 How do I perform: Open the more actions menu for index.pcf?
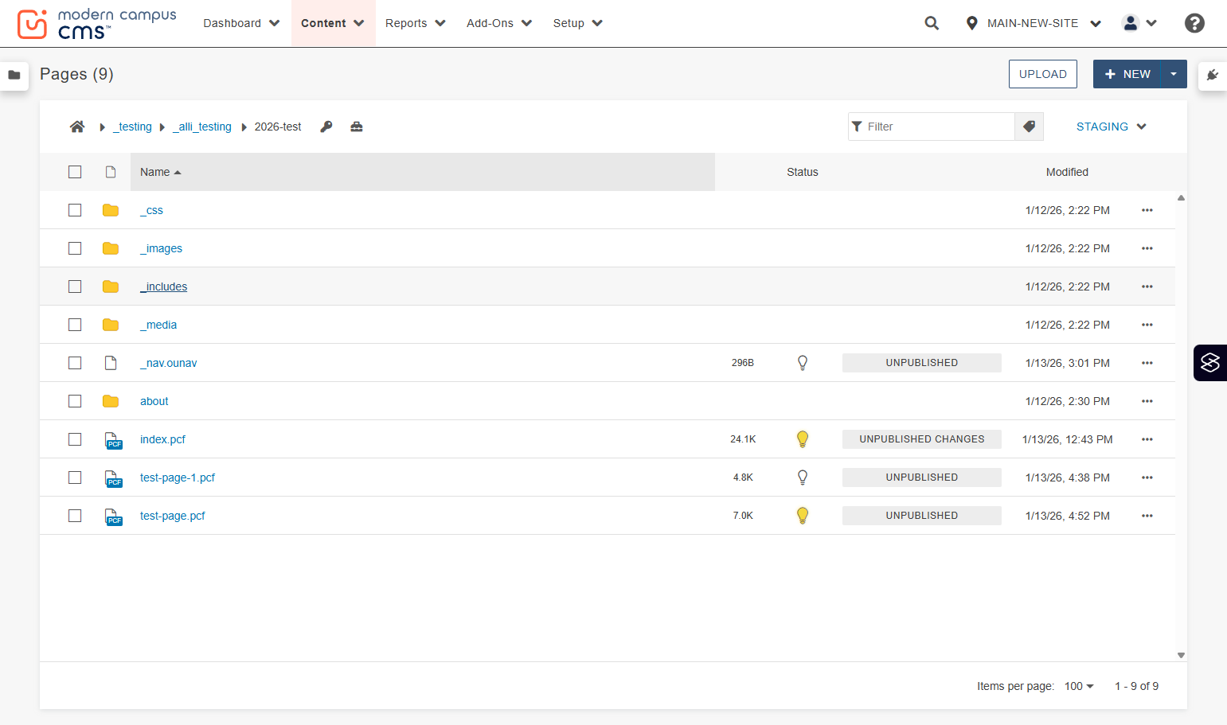(1147, 439)
